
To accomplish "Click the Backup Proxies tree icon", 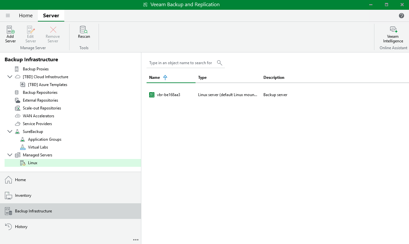I will click(x=17, y=69).
